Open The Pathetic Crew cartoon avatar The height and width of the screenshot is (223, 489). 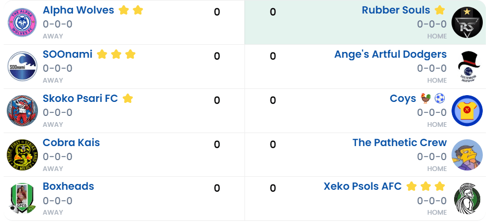[467, 155]
